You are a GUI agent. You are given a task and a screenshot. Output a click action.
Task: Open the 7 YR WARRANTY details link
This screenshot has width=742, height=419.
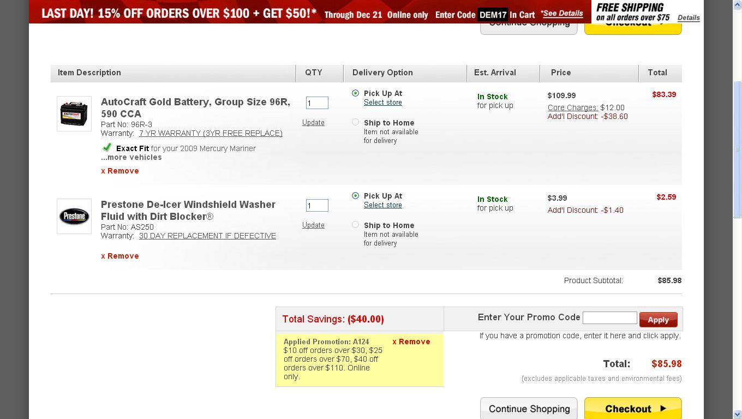(x=211, y=133)
